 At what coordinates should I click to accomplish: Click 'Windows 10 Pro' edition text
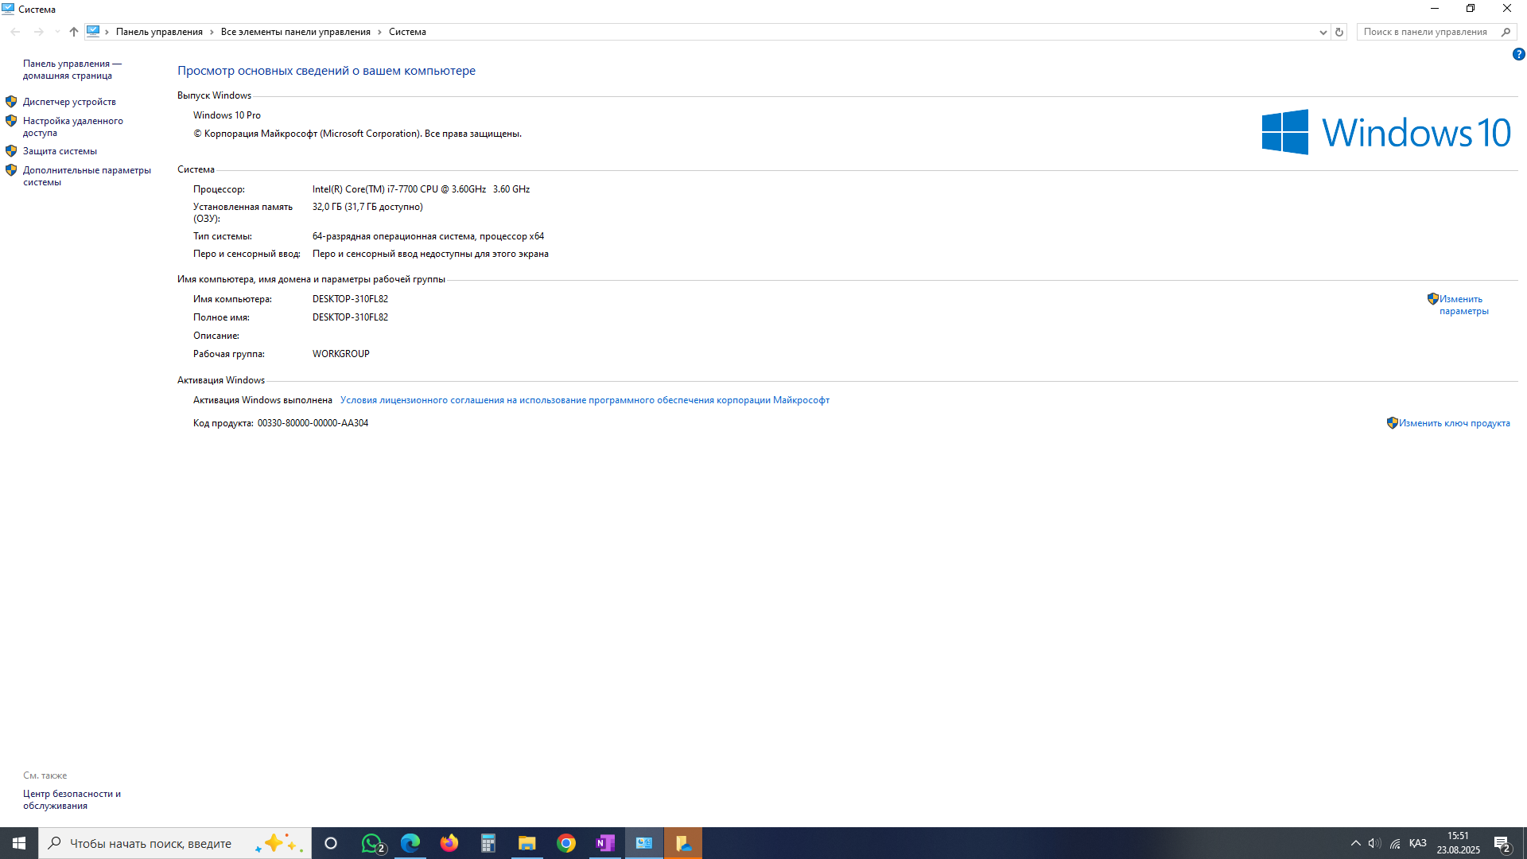pos(227,115)
